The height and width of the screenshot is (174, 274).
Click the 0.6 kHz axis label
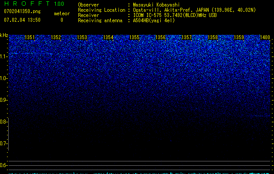point(3,165)
